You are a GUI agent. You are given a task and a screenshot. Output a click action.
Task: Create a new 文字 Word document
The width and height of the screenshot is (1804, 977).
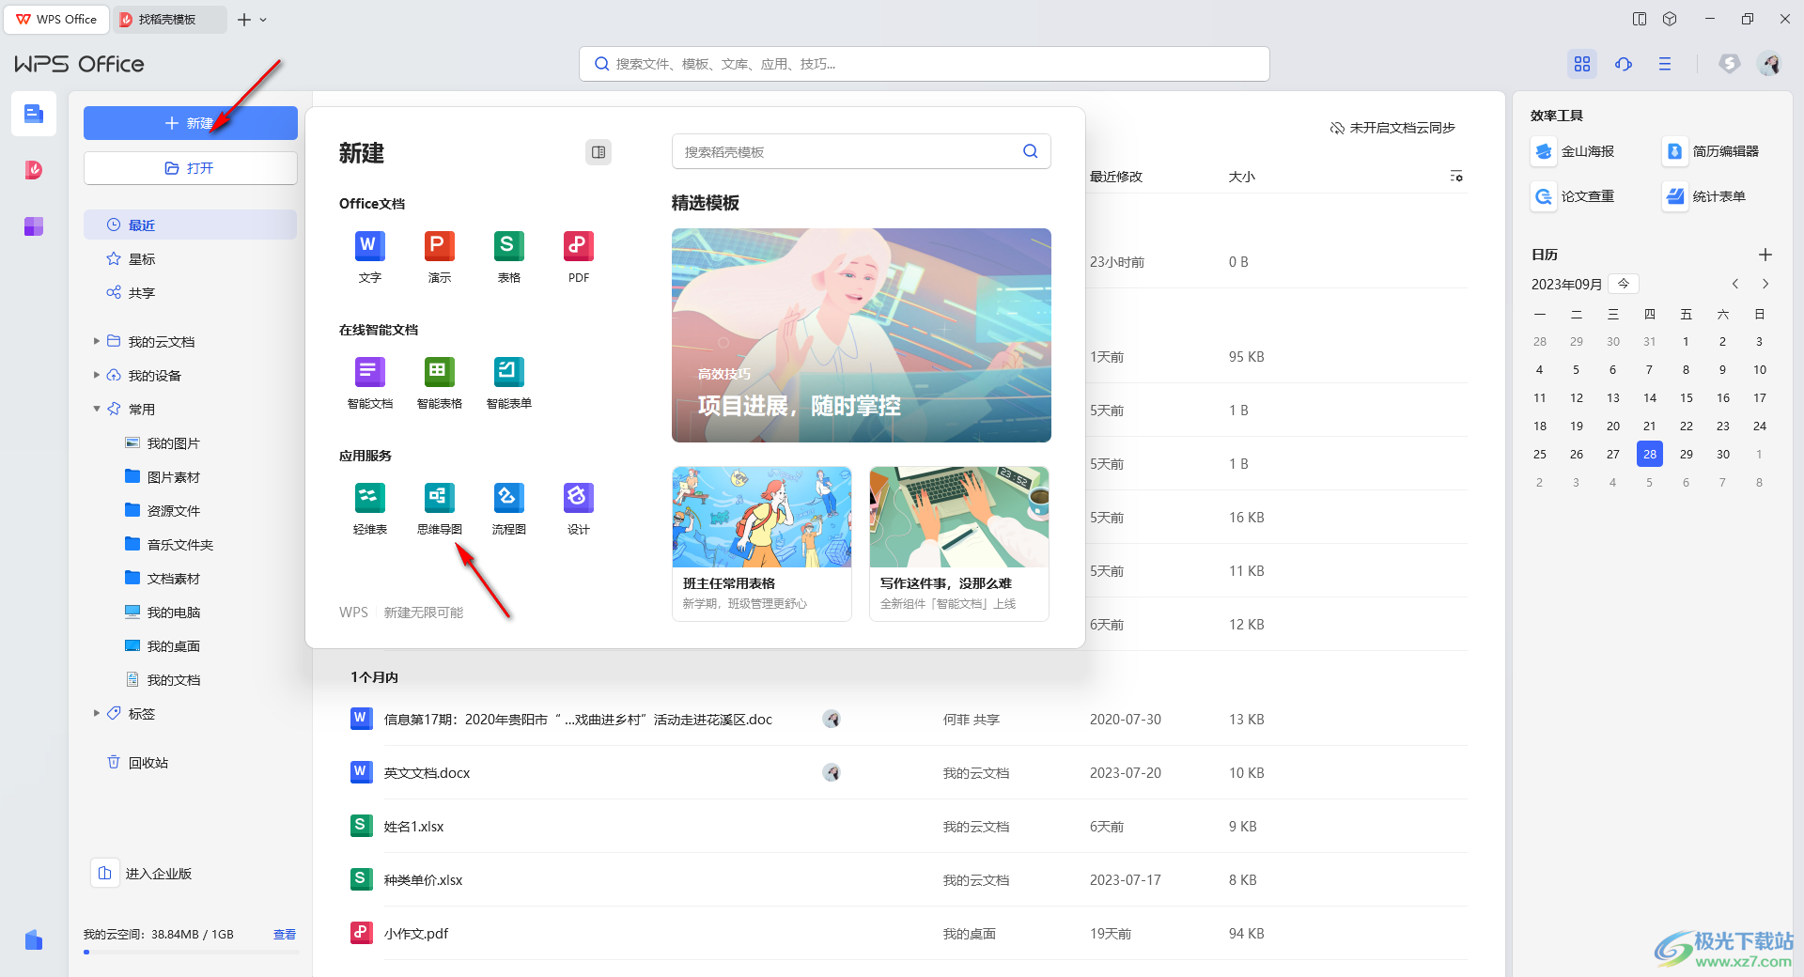pos(369,256)
